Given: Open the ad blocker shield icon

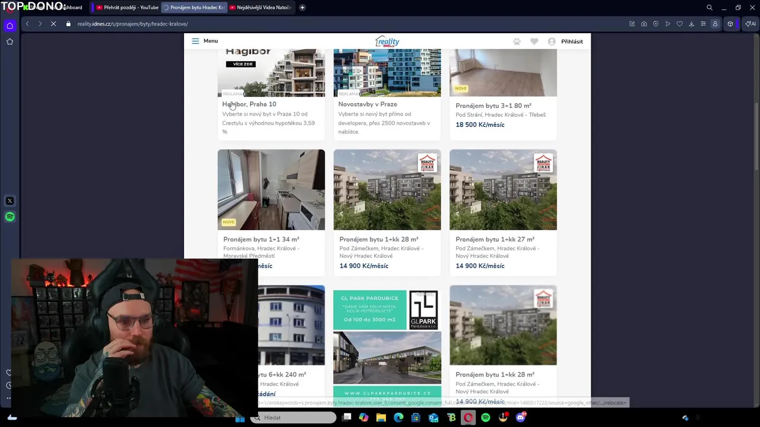Looking at the screenshot, I should [x=655, y=24].
